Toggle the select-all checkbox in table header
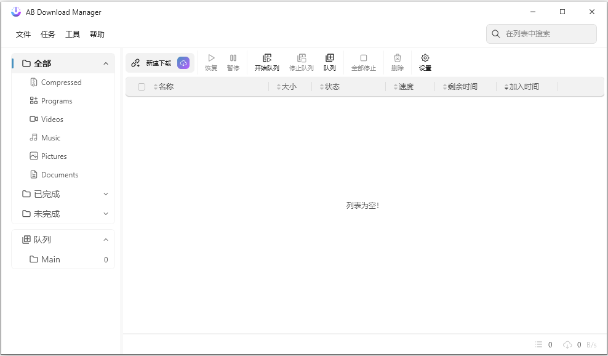Viewport: 608px width, 356px height. (x=142, y=87)
